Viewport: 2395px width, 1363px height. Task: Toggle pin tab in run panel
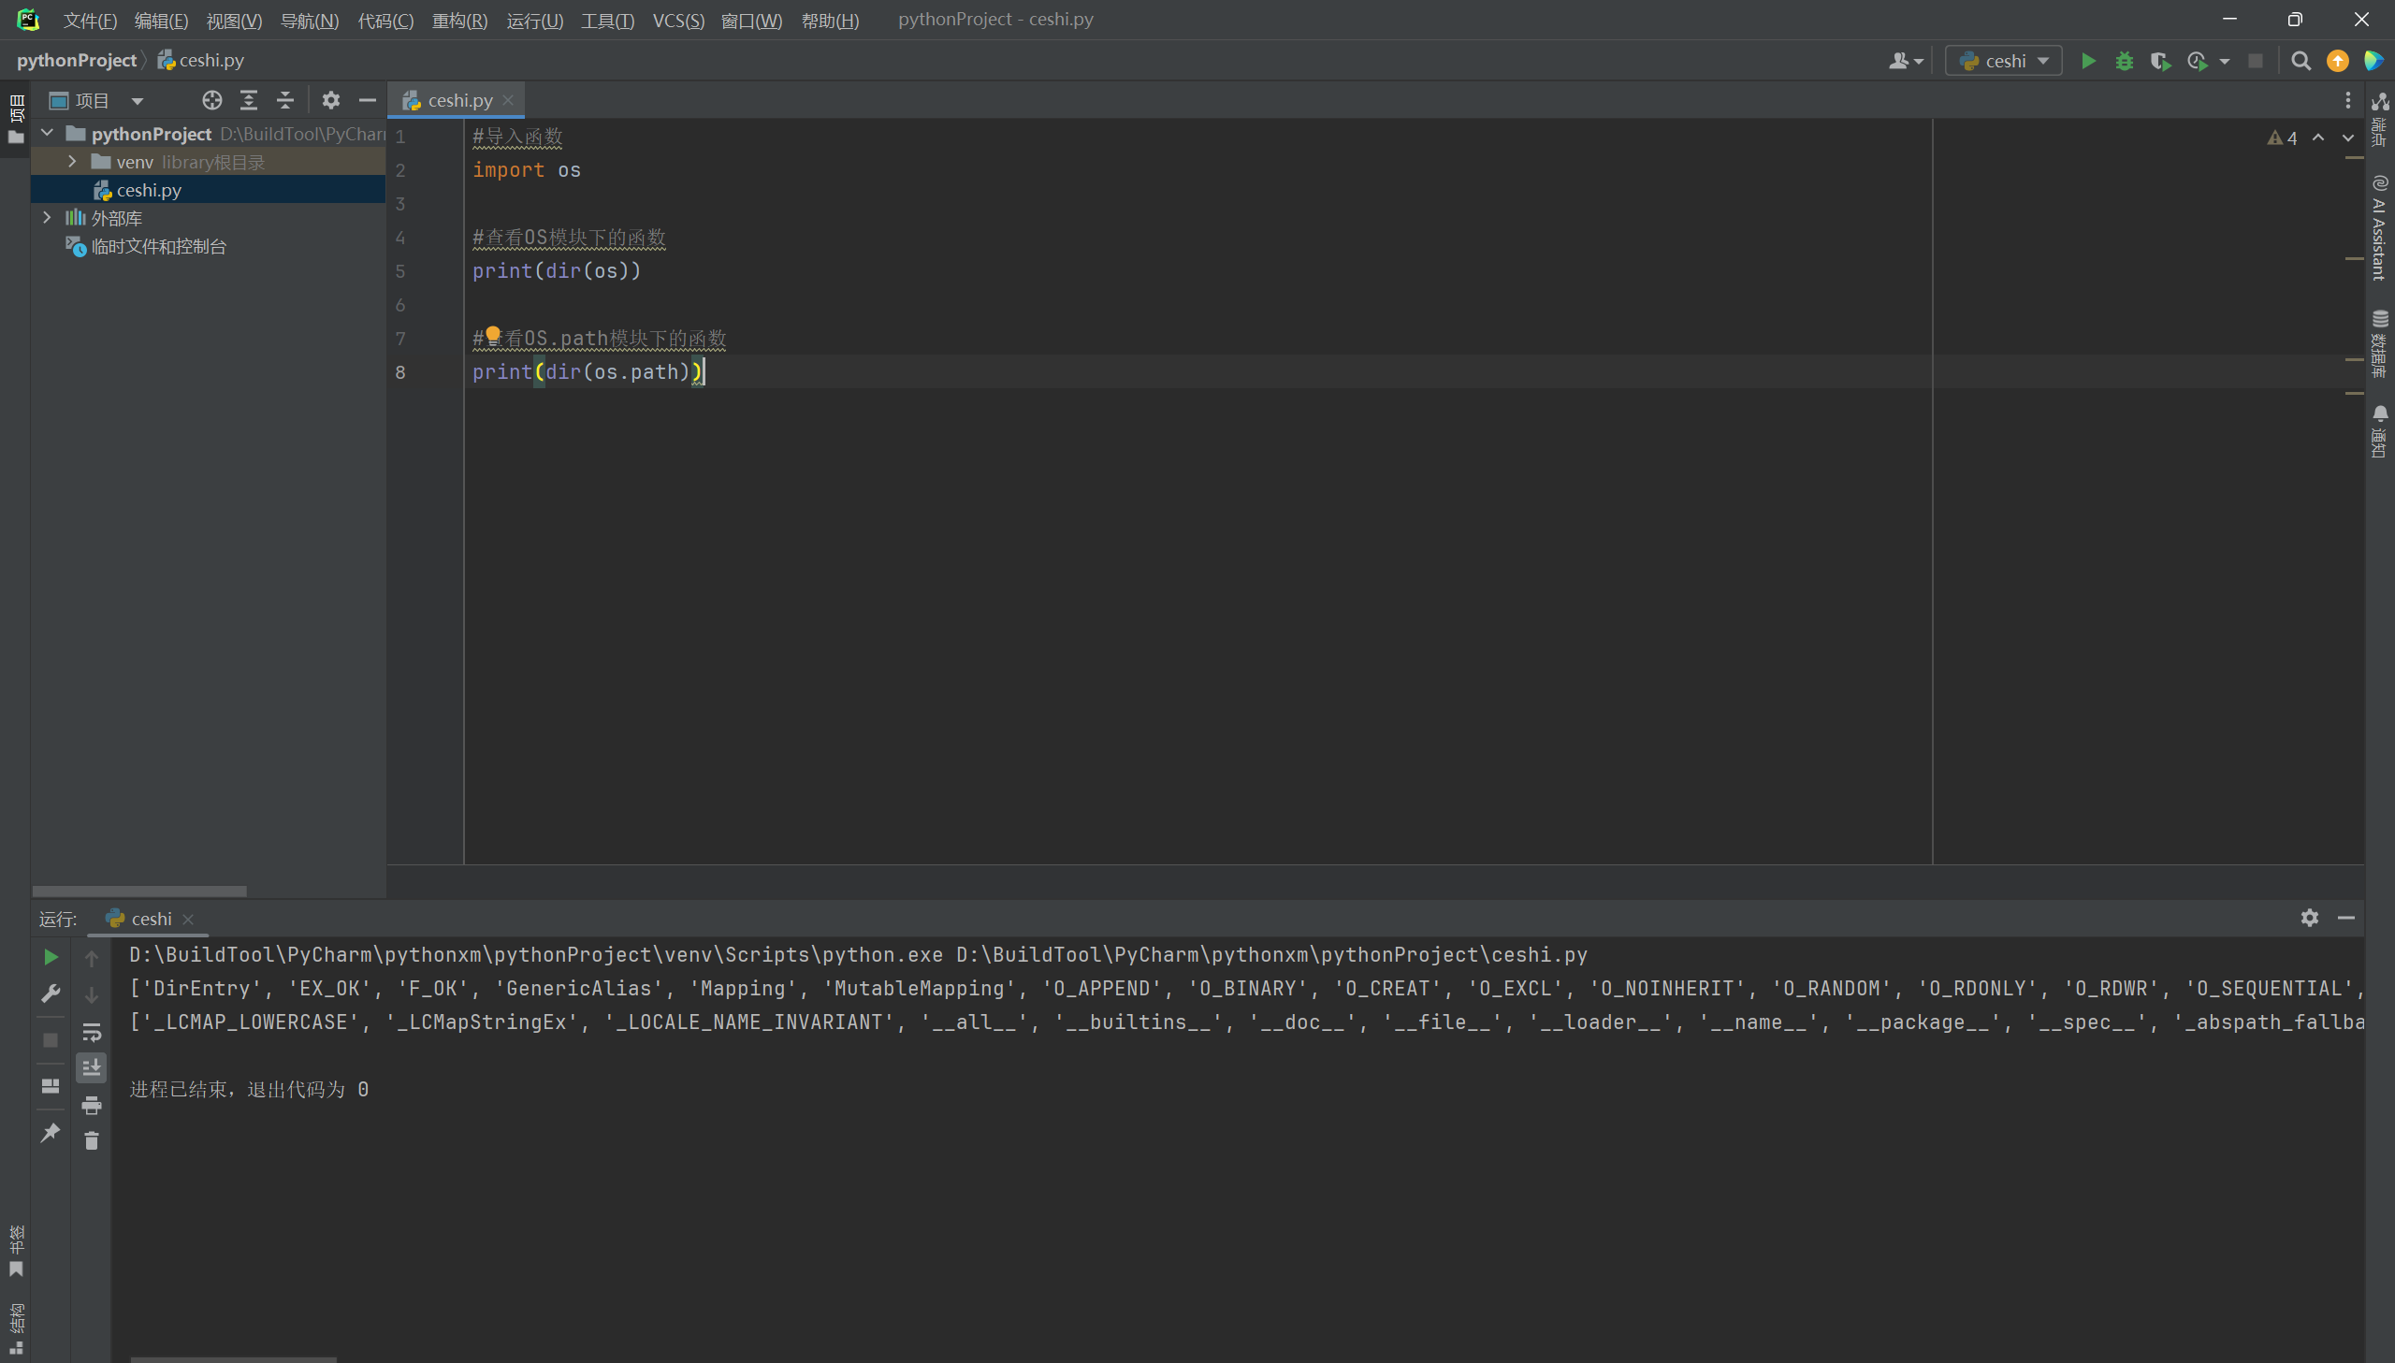[51, 1133]
